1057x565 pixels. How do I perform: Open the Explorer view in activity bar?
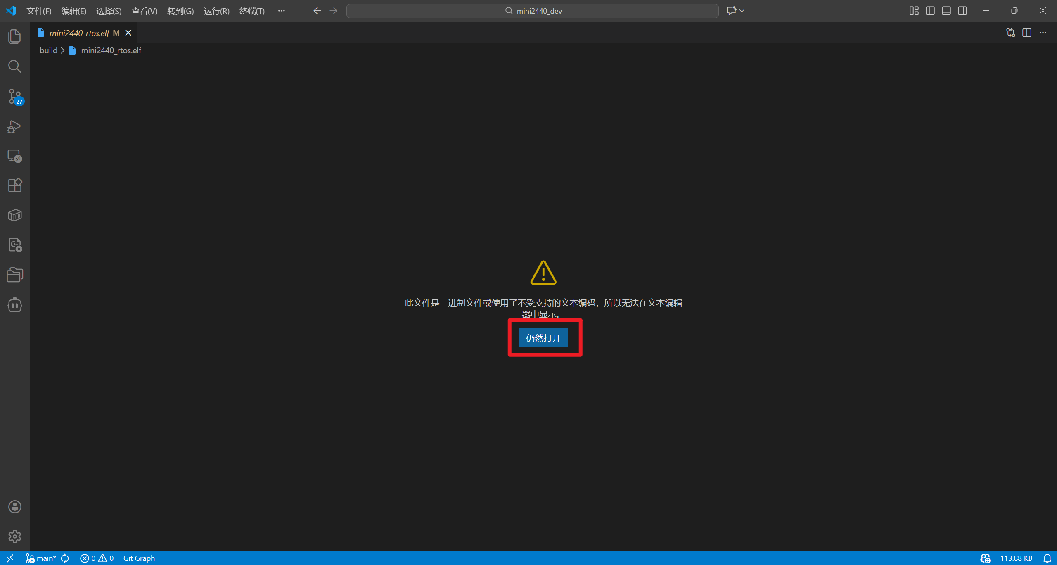click(x=15, y=36)
